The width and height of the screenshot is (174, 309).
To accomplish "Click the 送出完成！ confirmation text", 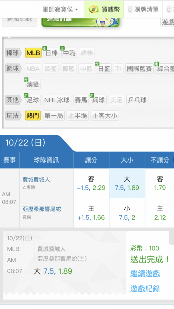I will (x=150, y=260).
